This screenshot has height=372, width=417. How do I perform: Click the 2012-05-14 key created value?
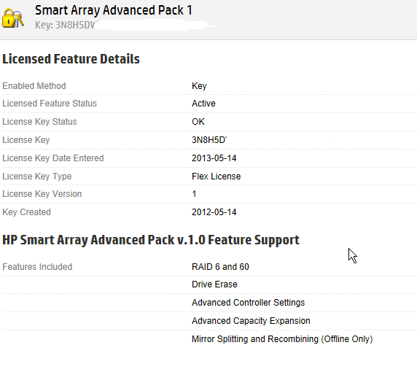coord(214,212)
